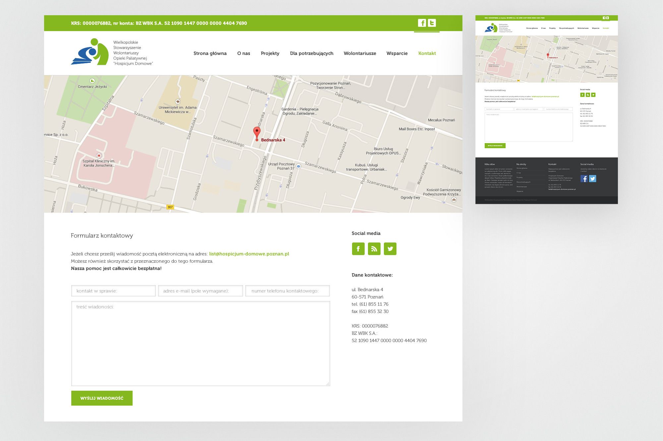Viewport: 663px width, 441px height.
Task: Go to the Strona główna menu item
Action: point(210,53)
